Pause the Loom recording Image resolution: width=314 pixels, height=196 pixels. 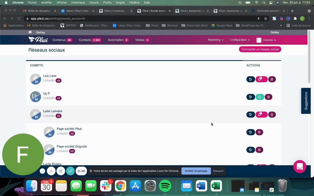(61, 171)
